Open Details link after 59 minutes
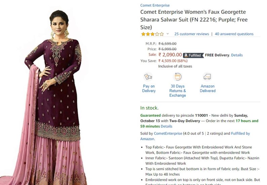 166,126
